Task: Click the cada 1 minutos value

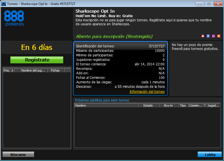Action: (x=153, y=82)
